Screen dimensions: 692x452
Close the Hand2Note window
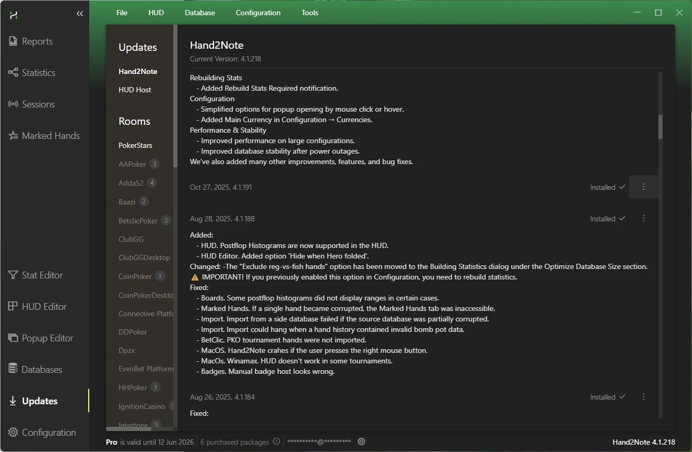[679, 13]
